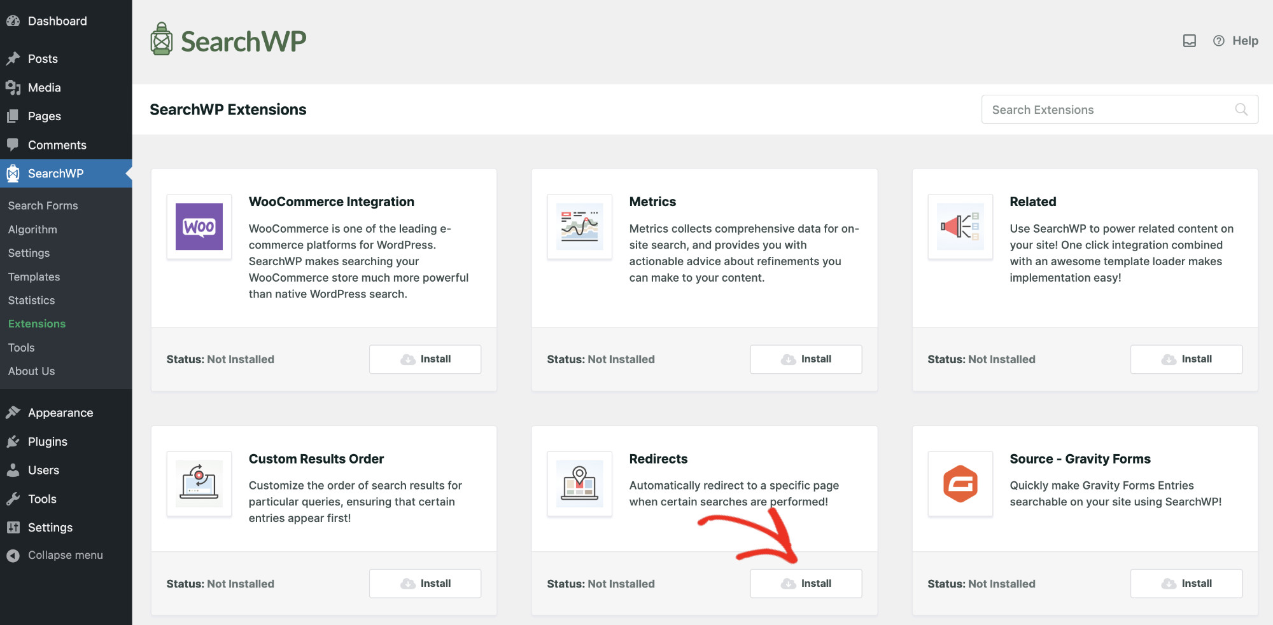This screenshot has width=1273, height=625.
Task: Install the WooCommerce Integration extension
Action: (425, 359)
